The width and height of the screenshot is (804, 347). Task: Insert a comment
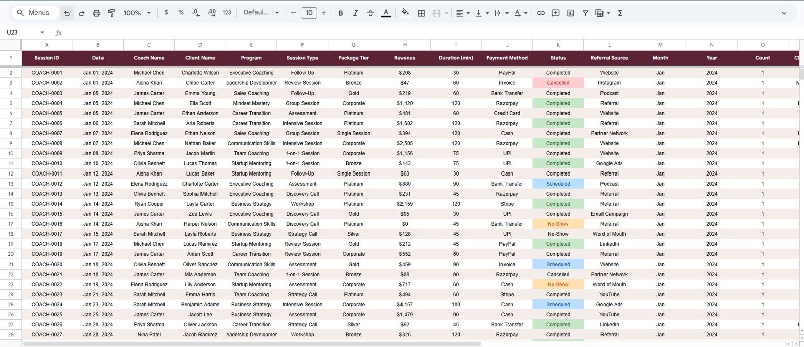pyautogui.click(x=556, y=13)
